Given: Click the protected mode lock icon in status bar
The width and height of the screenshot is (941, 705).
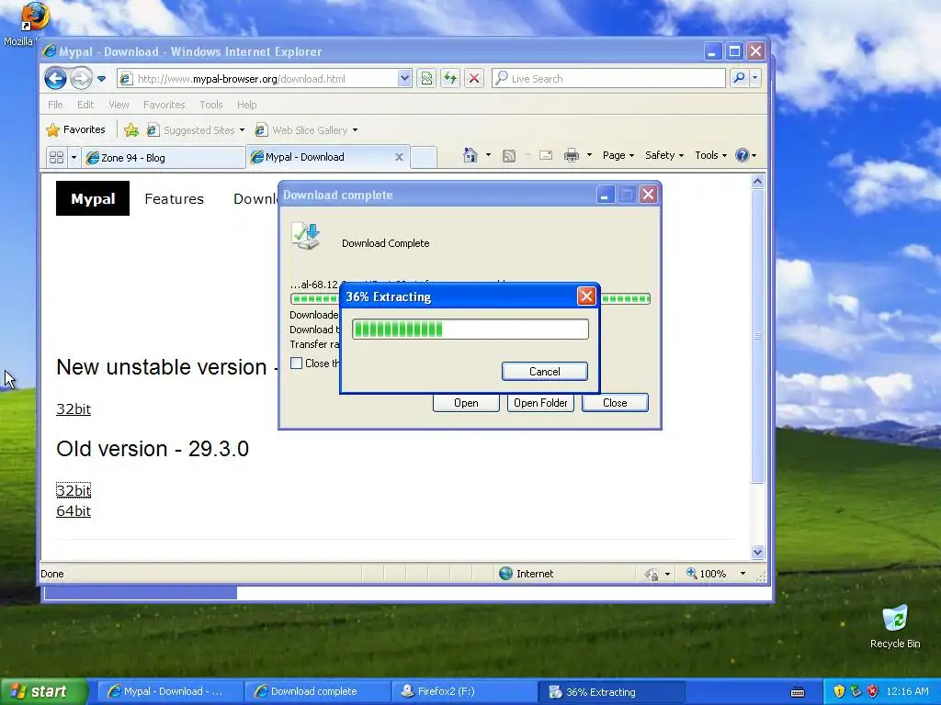Looking at the screenshot, I should (x=652, y=575).
